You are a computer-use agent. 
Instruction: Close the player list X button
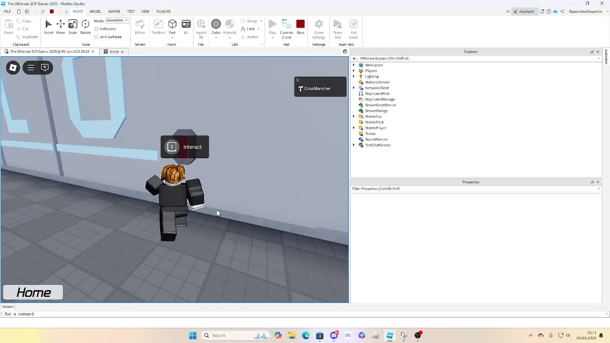pyautogui.click(x=297, y=80)
